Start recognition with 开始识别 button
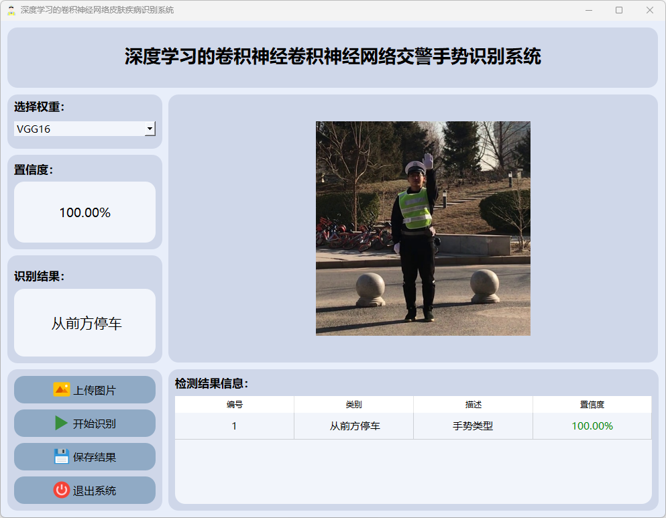Image resolution: width=666 pixels, height=518 pixels. click(x=85, y=423)
